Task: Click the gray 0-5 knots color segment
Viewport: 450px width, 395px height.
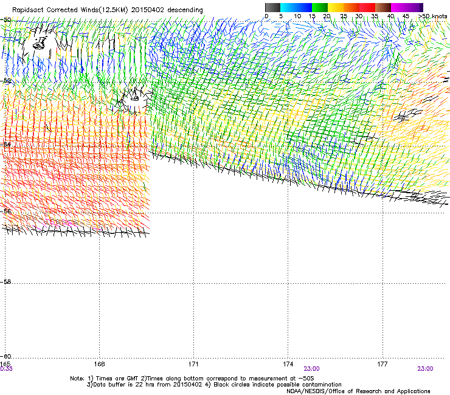Action: [272, 7]
